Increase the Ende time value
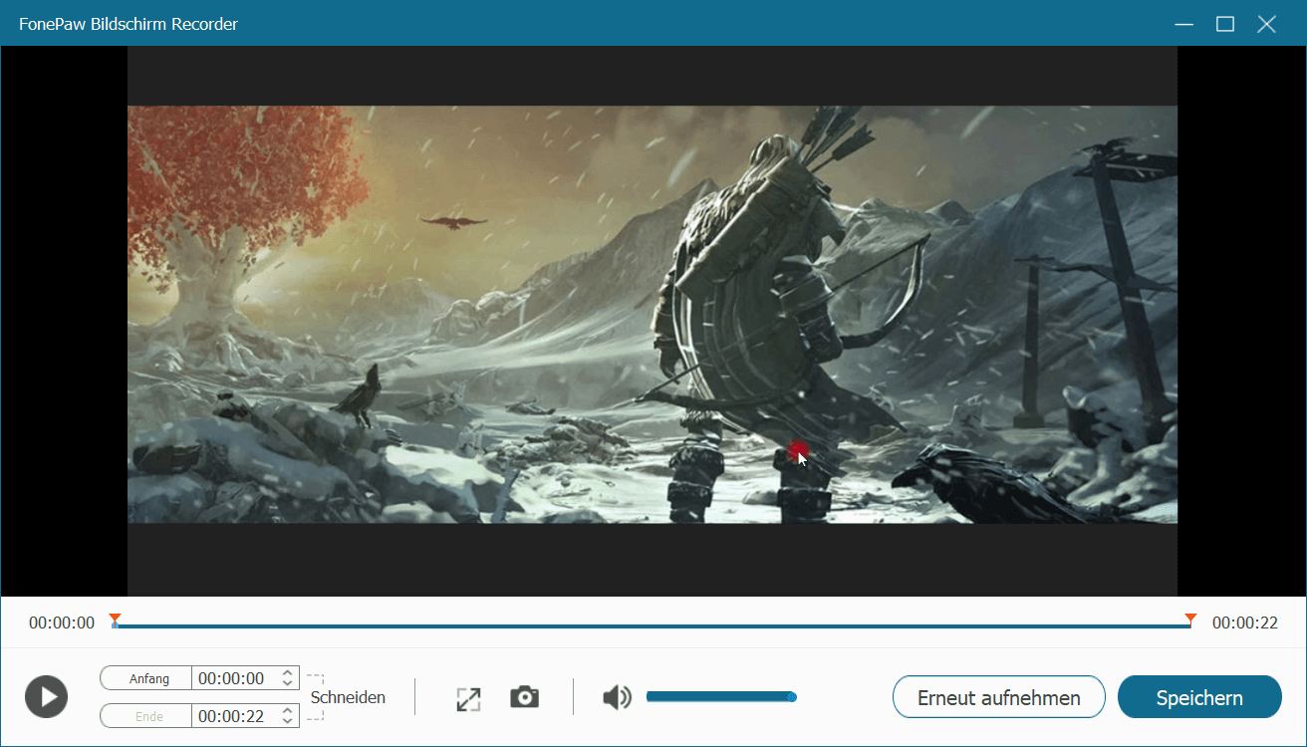The width and height of the screenshot is (1307, 747). [288, 710]
